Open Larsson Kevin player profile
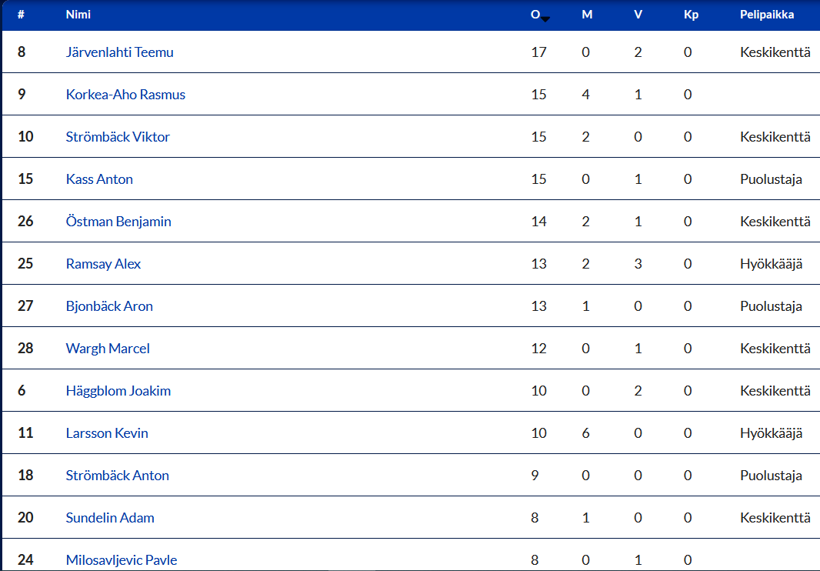This screenshot has height=571, width=820. (x=107, y=433)
